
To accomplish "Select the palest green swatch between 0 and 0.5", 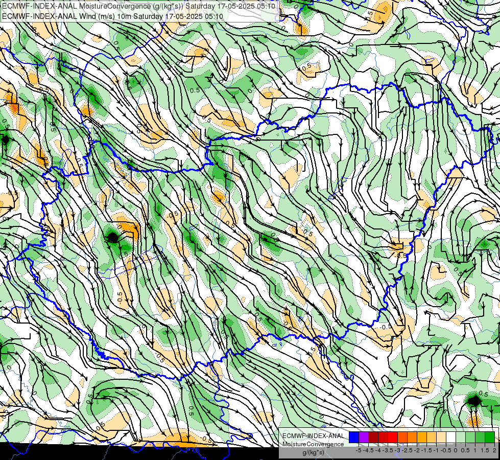I will (461, 437).
